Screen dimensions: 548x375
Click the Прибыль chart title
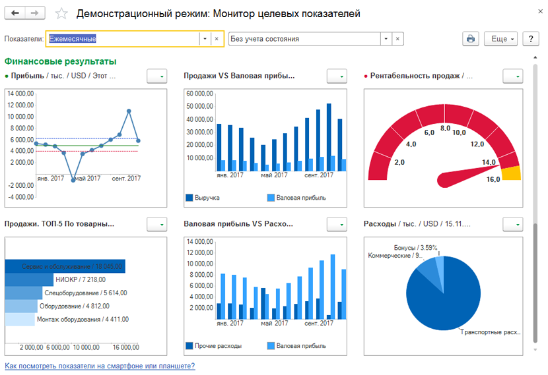pos(27,76)
